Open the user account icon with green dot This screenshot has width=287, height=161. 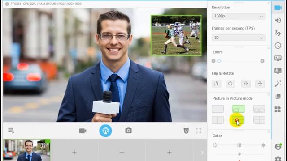coord(278,146)
